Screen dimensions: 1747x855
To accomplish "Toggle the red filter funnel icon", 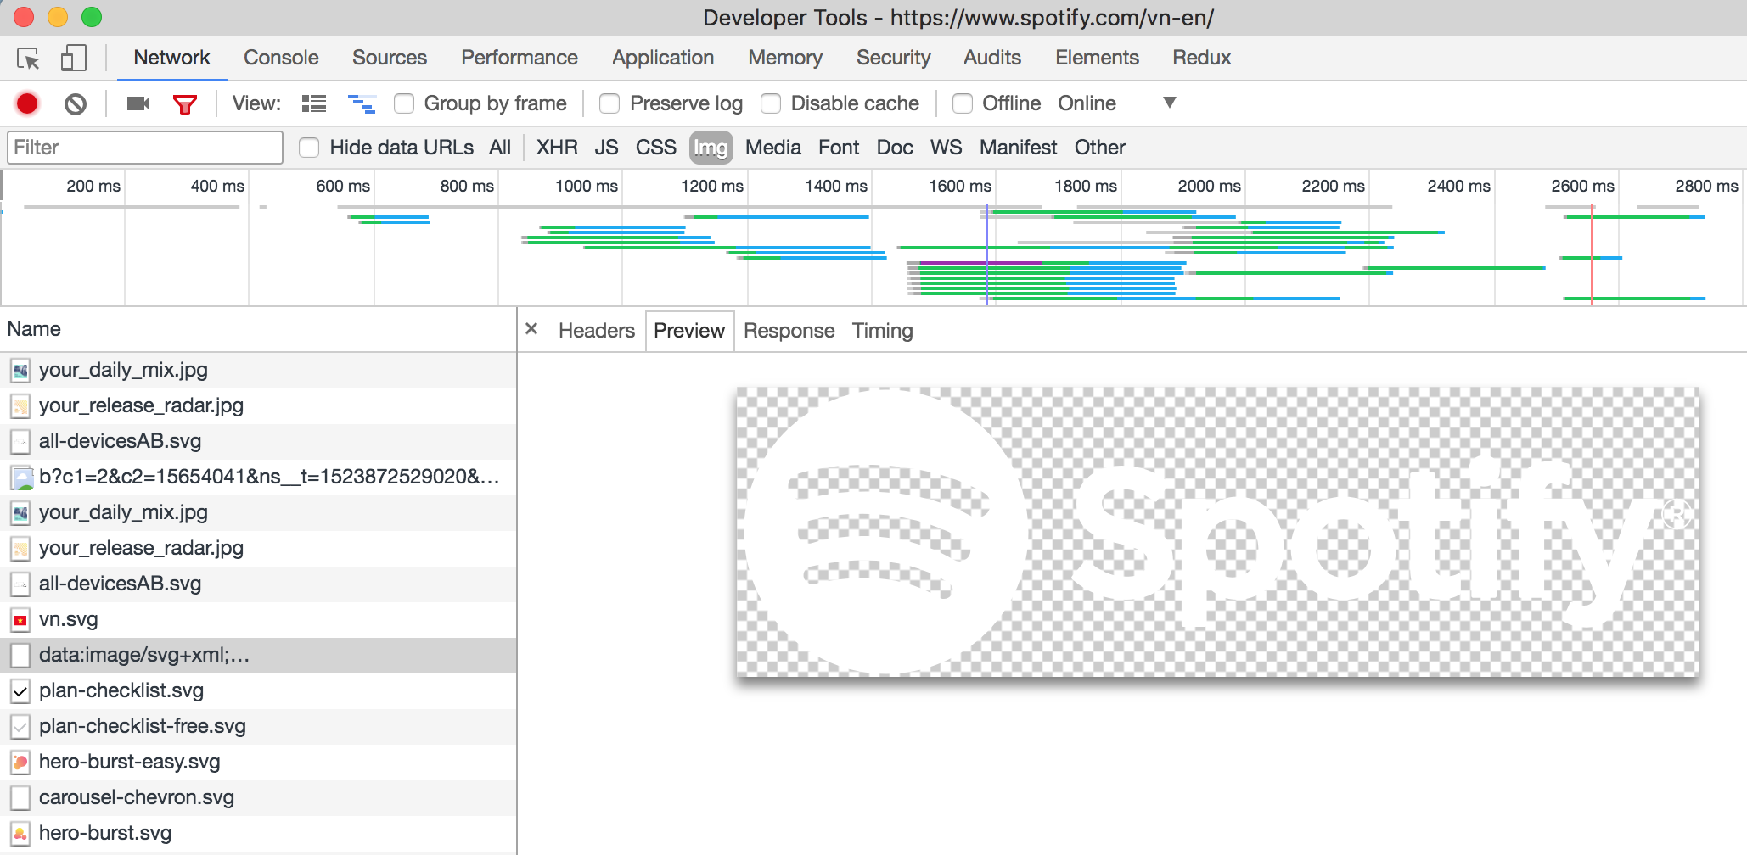I will click(x=184, y=103).
